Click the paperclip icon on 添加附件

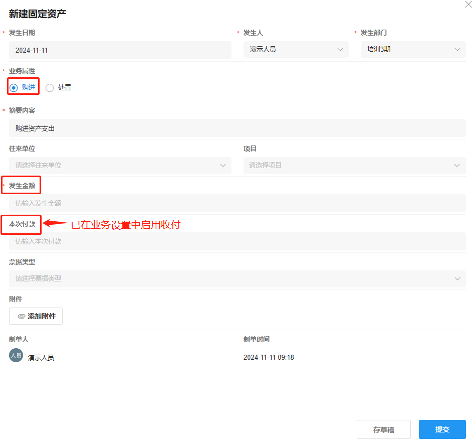pyautogui.click(x=22, y=317)
